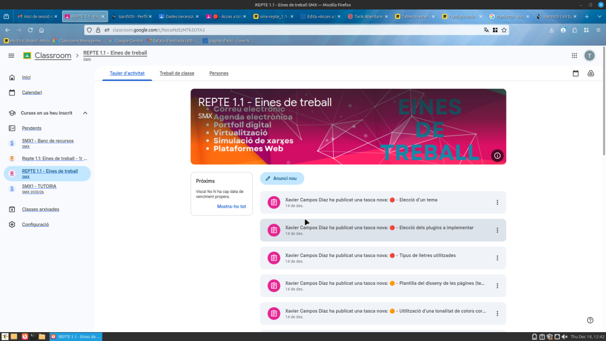The image size is (606, 341).
Task: Open the class Google Calendar icon
Action: coord(575,73)
